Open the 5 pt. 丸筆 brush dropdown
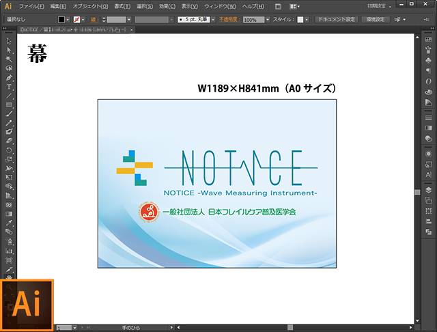 213,20
